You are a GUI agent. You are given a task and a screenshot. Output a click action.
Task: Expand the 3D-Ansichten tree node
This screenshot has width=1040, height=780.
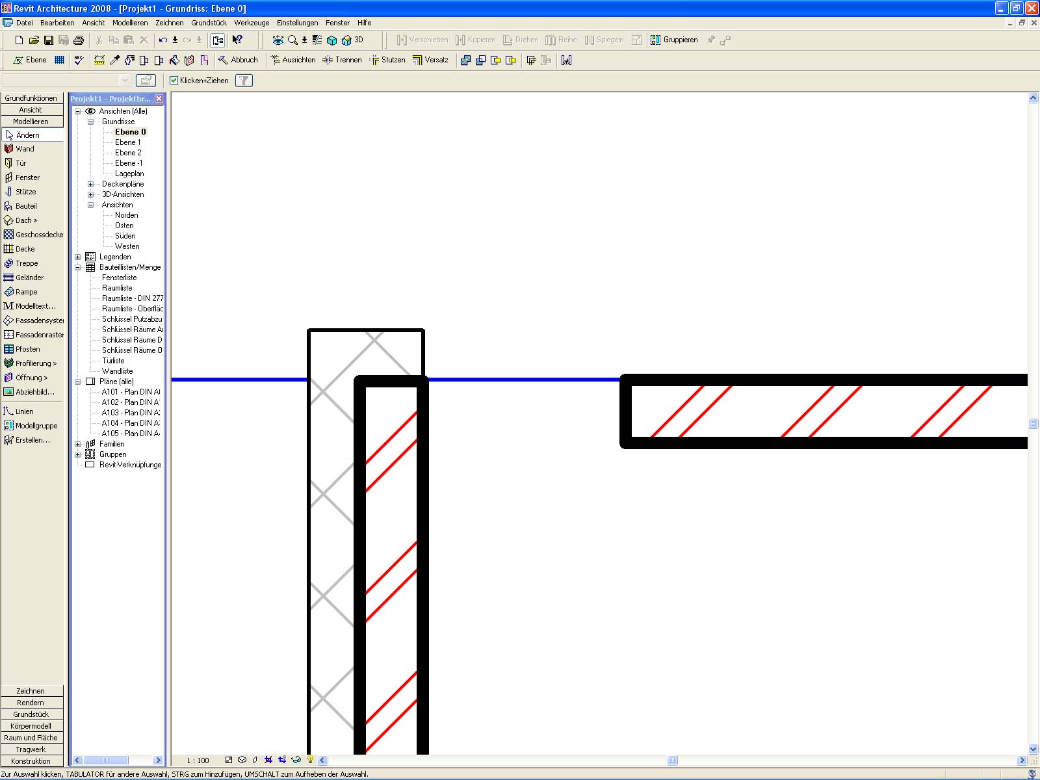pyautogui.click(x=91, y=194)
